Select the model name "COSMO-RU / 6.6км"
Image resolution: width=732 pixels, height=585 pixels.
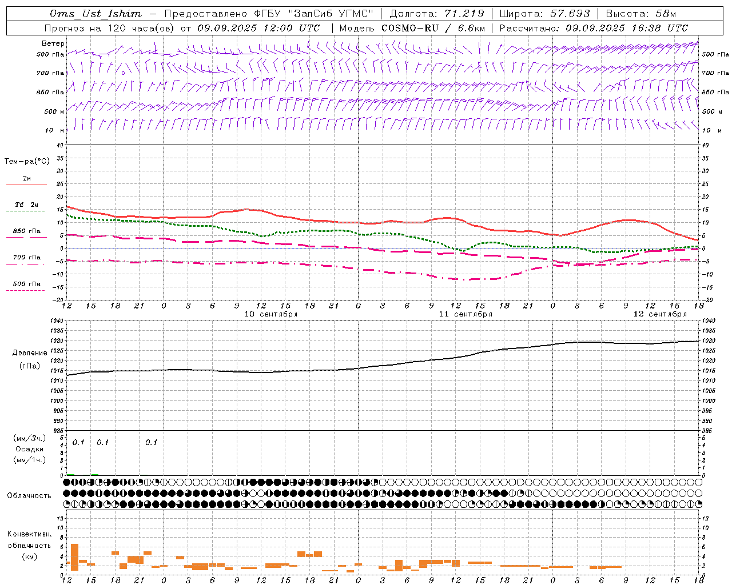click(433, 28)
